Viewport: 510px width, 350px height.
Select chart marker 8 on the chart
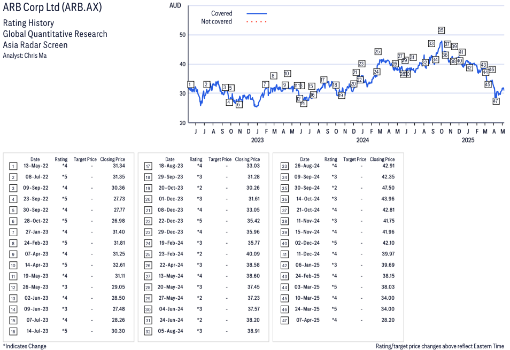pyautogui.click(x=273, y=76)
